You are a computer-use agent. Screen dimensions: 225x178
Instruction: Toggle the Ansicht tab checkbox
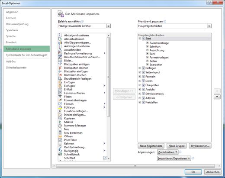[x=143, y=89]
